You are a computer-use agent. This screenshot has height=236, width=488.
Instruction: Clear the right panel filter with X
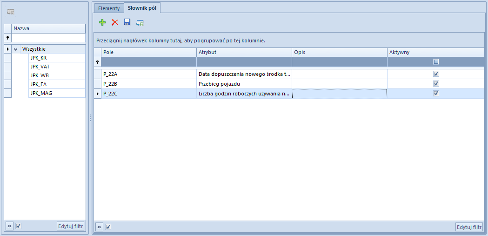coord(99,227)
